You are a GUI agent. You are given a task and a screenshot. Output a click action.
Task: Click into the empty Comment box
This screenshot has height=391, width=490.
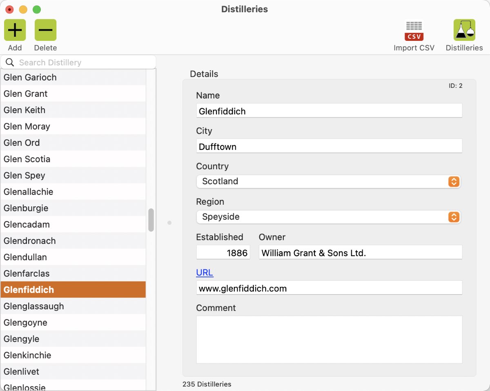(x=329, y=340)
